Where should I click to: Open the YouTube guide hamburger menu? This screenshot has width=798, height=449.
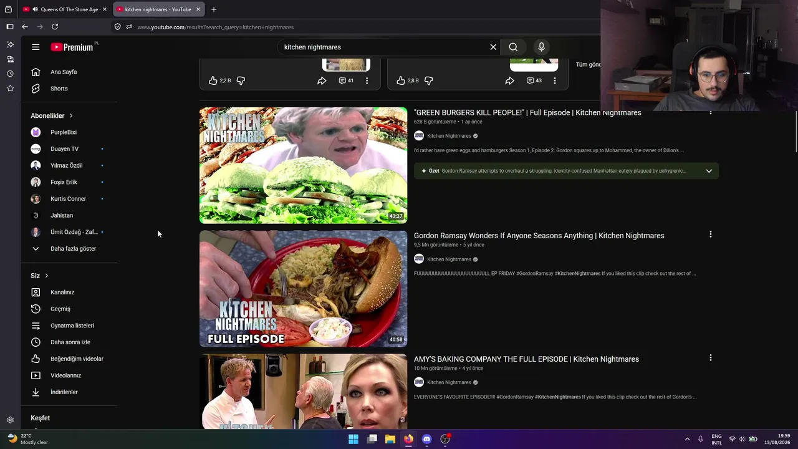point(36,47)
